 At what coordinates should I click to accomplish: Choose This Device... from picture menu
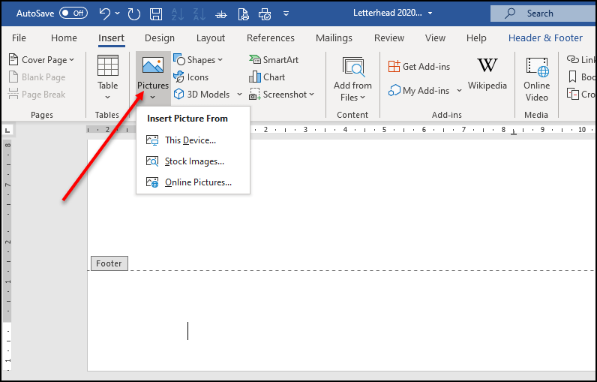click(x=190, y=140)
